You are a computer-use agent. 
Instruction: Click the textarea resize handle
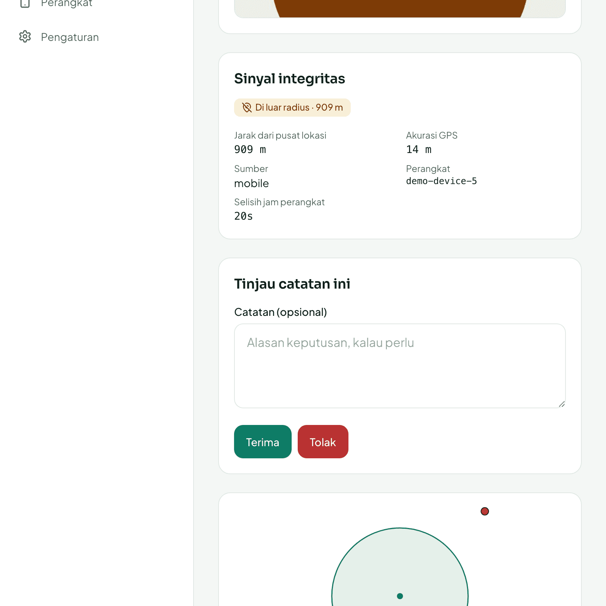[562, 404]
